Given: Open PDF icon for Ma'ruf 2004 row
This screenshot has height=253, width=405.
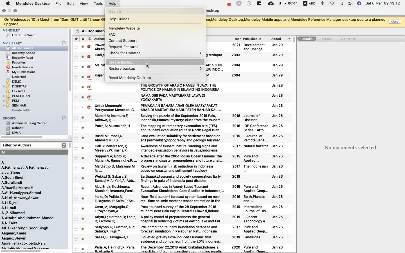Looking at the screenshot, I should point(89,67).
